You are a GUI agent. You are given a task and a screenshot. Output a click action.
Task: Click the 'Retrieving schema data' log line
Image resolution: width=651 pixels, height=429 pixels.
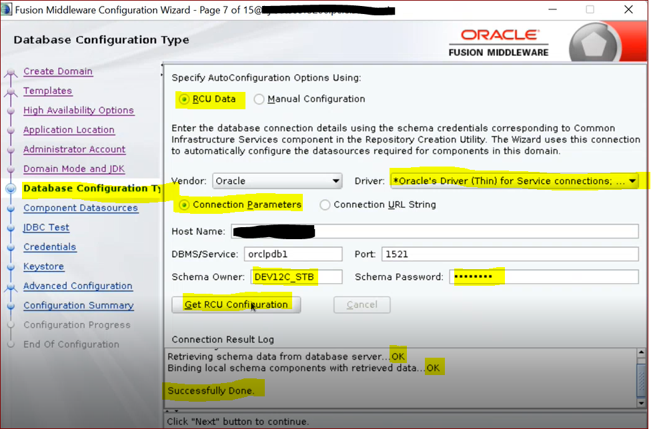[286, 356]
